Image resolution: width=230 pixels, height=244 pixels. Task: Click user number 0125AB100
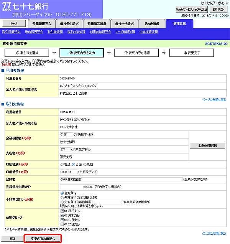(67, 78)
